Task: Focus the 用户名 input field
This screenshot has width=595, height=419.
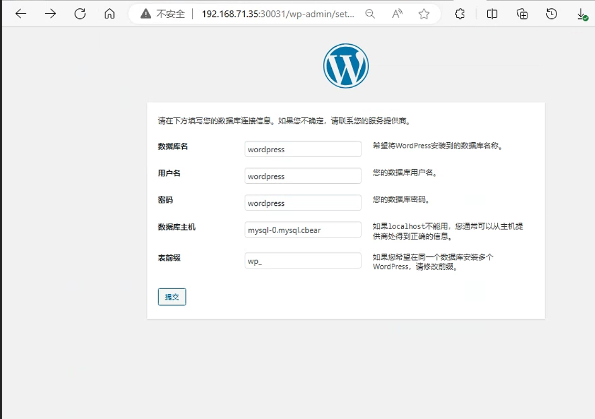Action: pos(303,176)
